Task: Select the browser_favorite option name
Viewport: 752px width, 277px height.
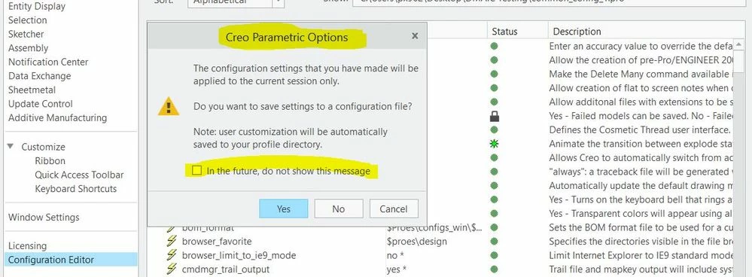Action: pyautogui.click(x=217, y=242)
